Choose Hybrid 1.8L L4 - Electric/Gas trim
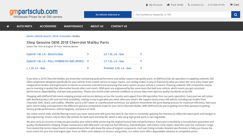The width and height of the screenshot is (243, 136). click(x=45, y=54)
